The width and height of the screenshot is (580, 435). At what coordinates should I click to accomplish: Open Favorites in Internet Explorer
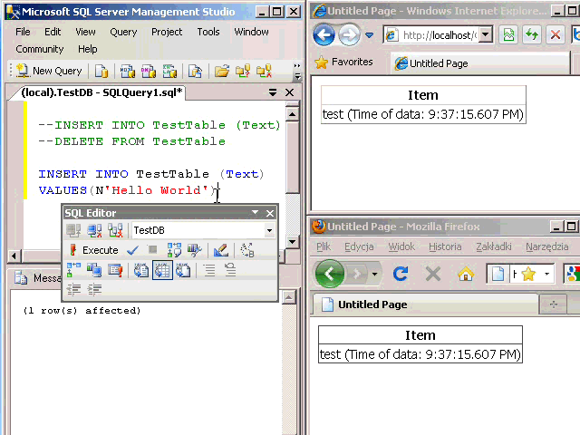(343, 62)
